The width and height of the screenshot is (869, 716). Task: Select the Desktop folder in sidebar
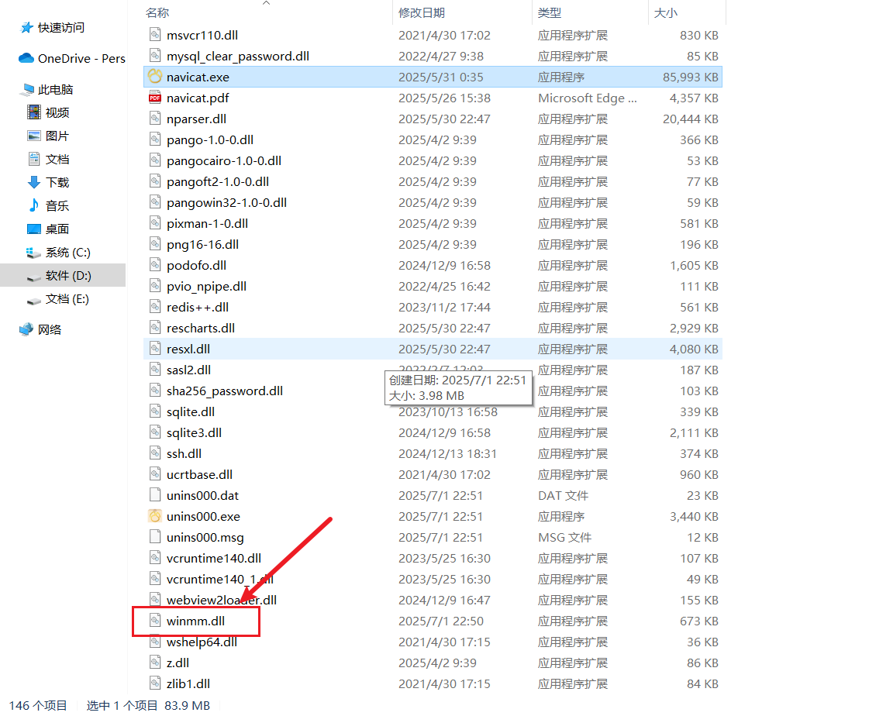tap(57, 229)
